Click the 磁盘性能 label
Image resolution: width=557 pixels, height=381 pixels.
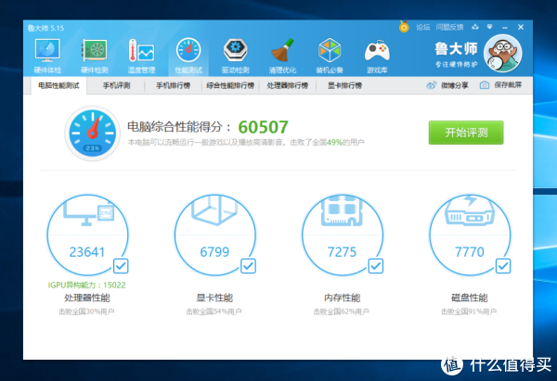[469, 298]
